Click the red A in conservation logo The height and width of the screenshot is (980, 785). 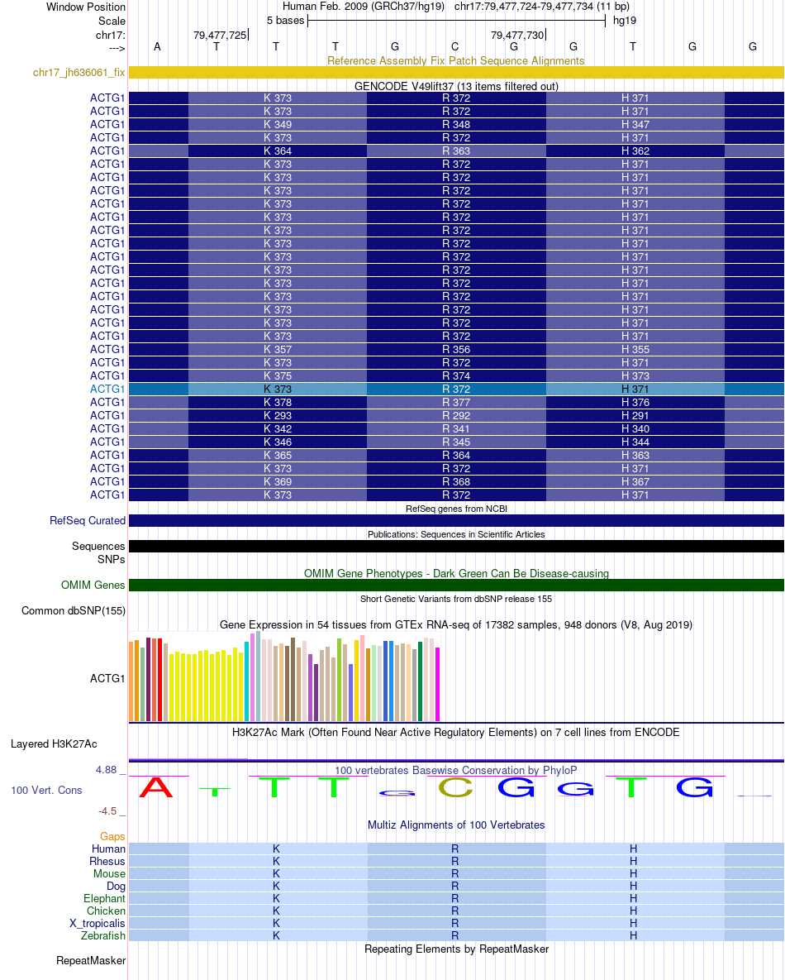pyautogui.click(x=155, y=786)
